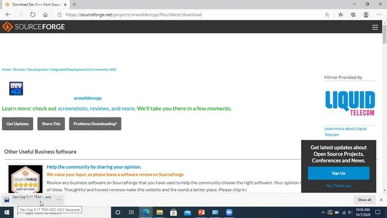The height and width of the screenshot is (218, 387).
Task: Open the Integrated Development Environments breadcrumb
Action: pyautogui.click(x=83, y=70)
